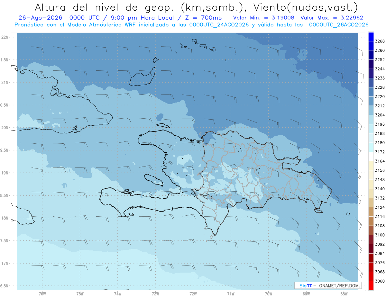Pick the bright red swatch below 3060
Screen dimensions: 386x298
pyautogui.click(x=371, y=285)
